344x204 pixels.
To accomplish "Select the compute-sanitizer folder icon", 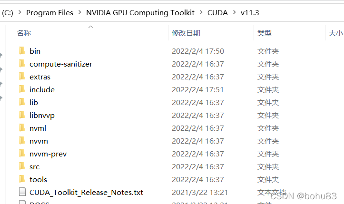I will (x=21, y=64).
